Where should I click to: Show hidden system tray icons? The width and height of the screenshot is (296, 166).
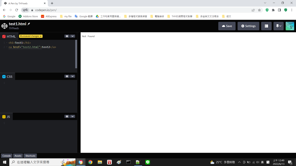click(x=239, y=162)
